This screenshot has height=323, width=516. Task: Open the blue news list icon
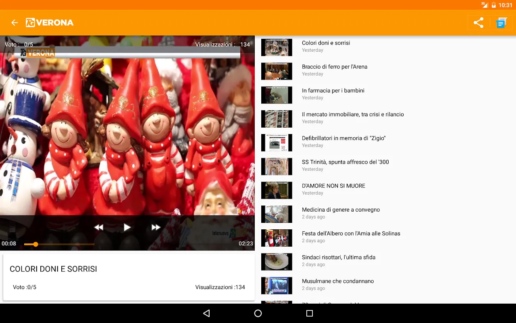click(501, 23)
